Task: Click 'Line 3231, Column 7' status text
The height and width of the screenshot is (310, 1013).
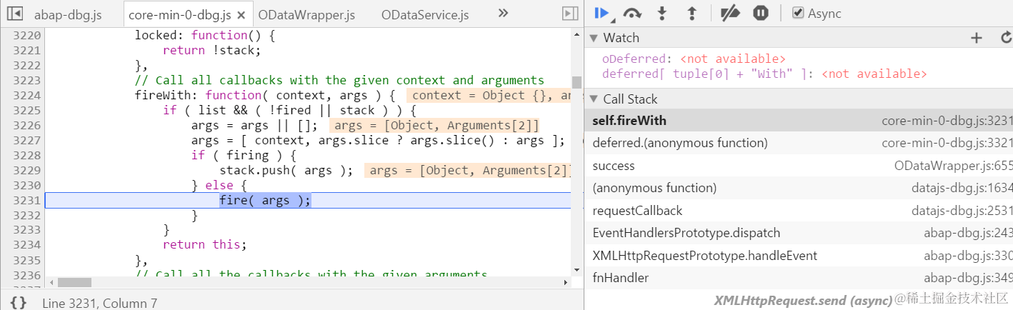Action: pos(99,303)
